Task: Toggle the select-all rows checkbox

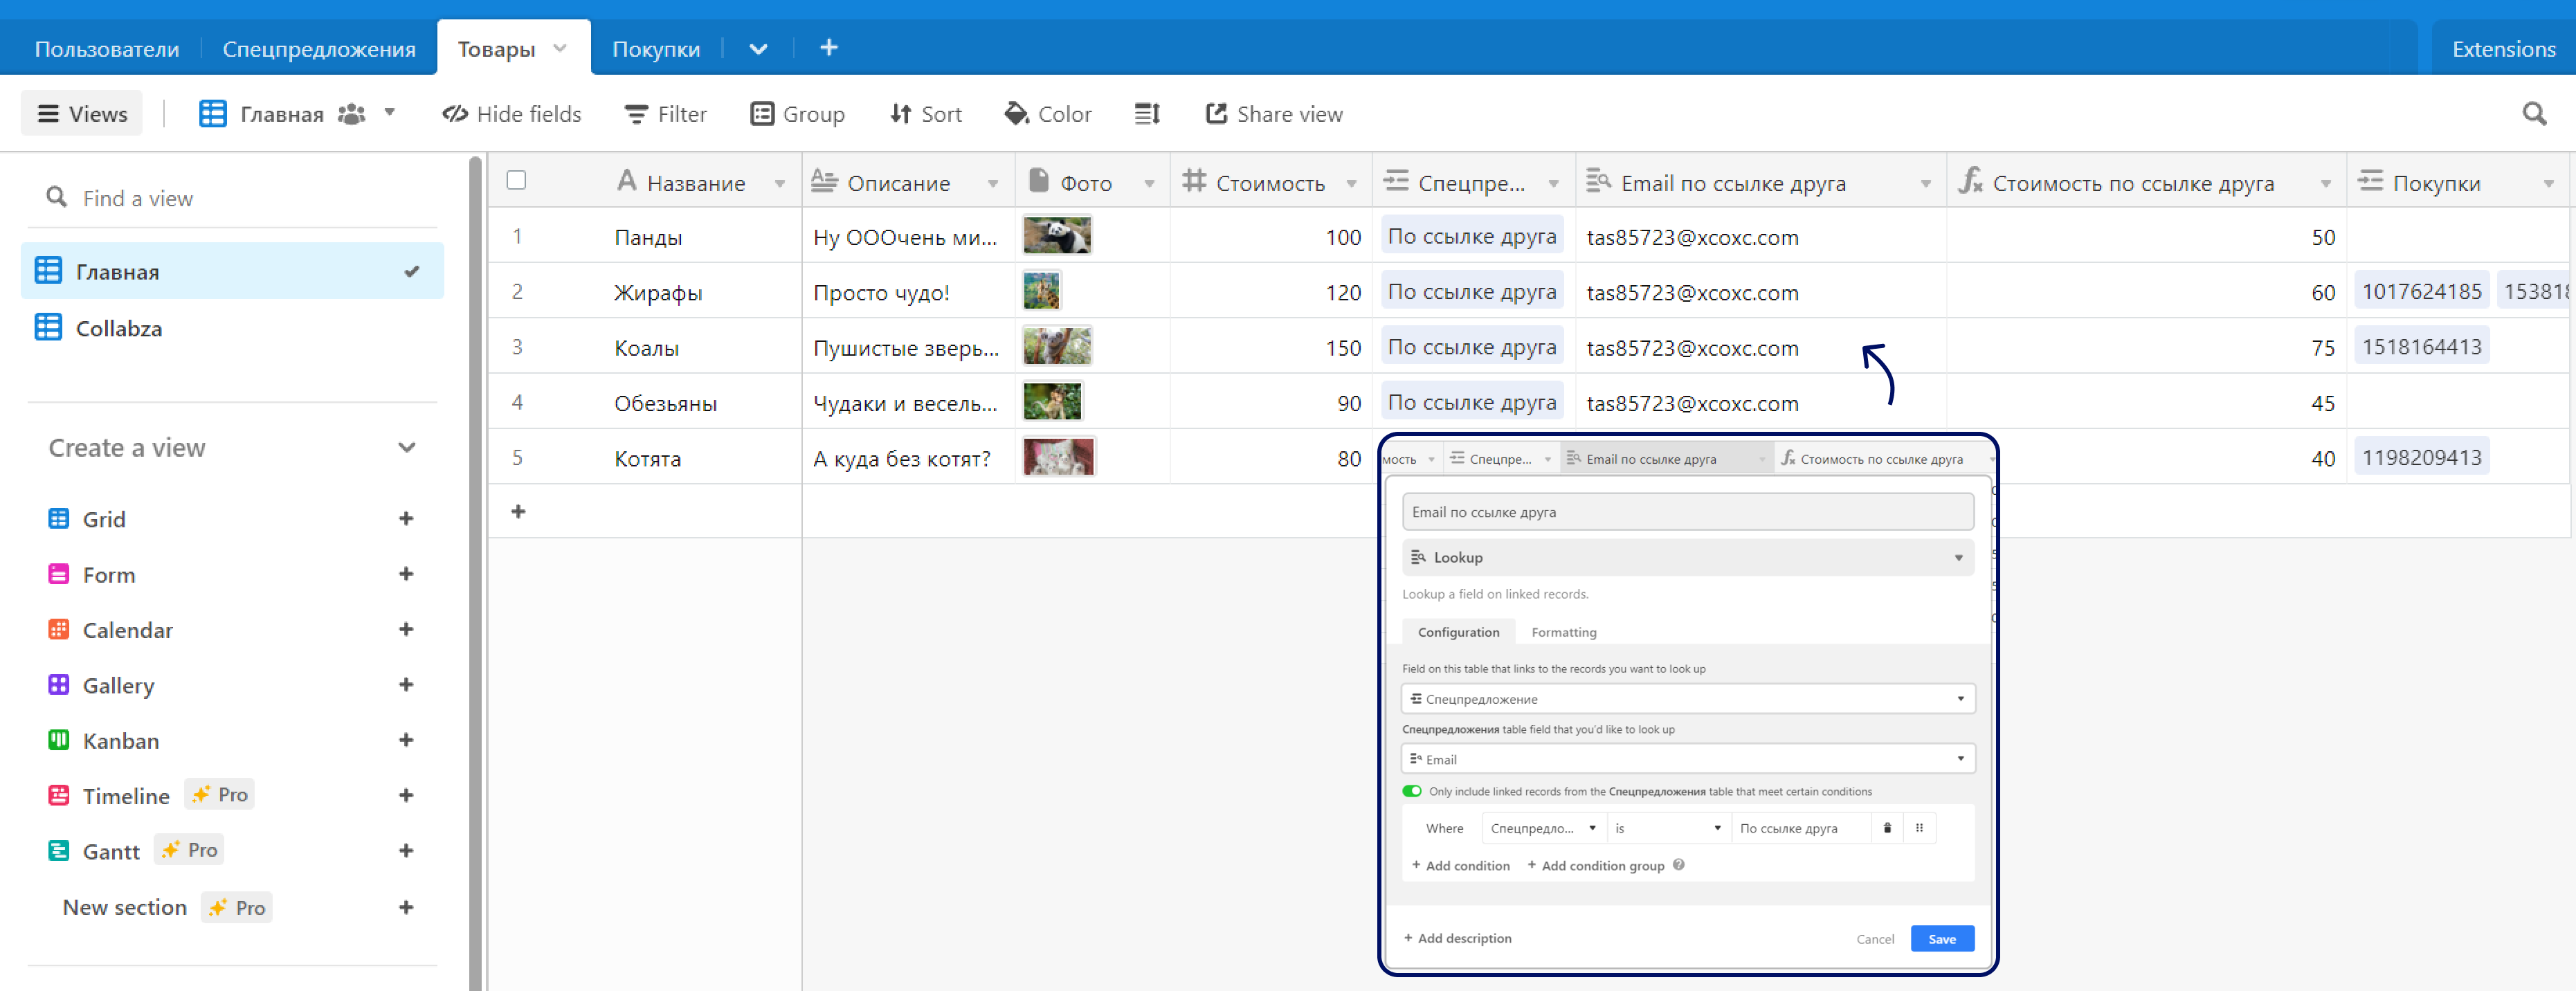Action: point(516,180)
